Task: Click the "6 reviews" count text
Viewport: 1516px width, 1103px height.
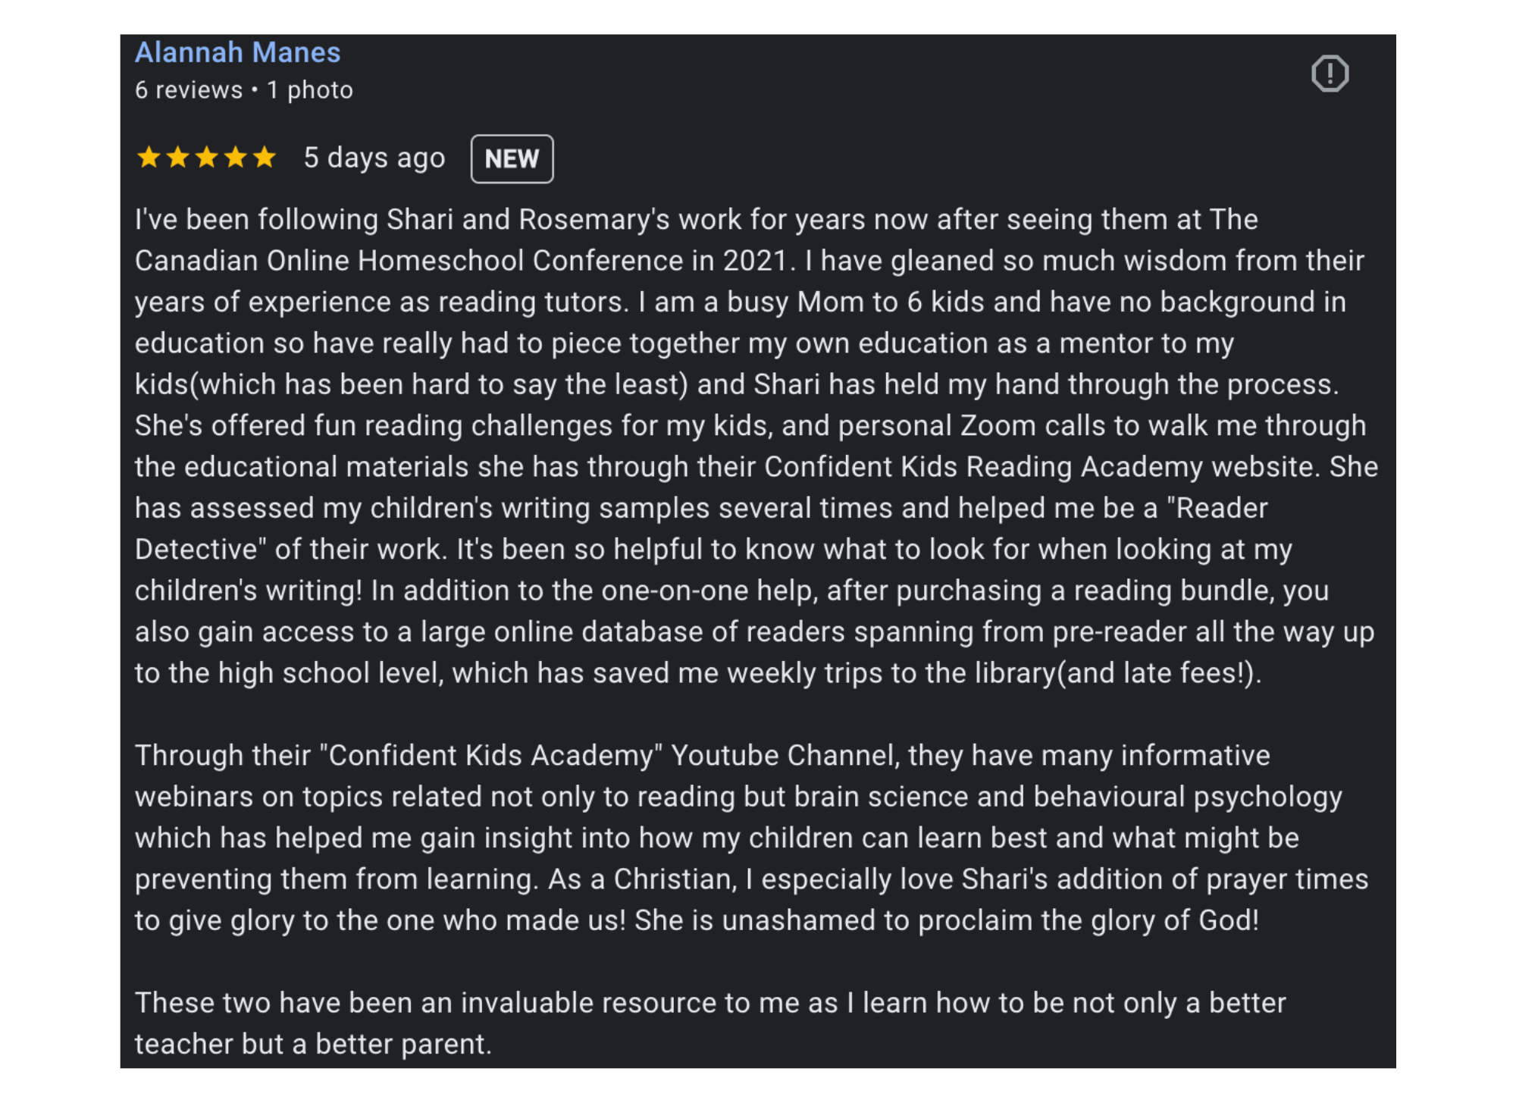Action: pos(189,90)
